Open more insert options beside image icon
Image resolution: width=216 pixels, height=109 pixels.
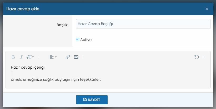[83, 57]
